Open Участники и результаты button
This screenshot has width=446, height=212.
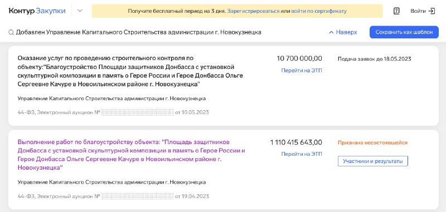click(x=373, y=161)
